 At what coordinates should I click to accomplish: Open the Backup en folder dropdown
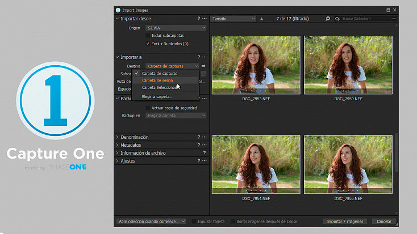(176, 116)
